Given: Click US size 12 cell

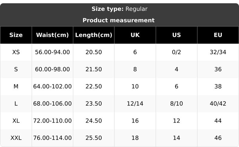Looking at the screenshot, I should [x=177, y=121].
